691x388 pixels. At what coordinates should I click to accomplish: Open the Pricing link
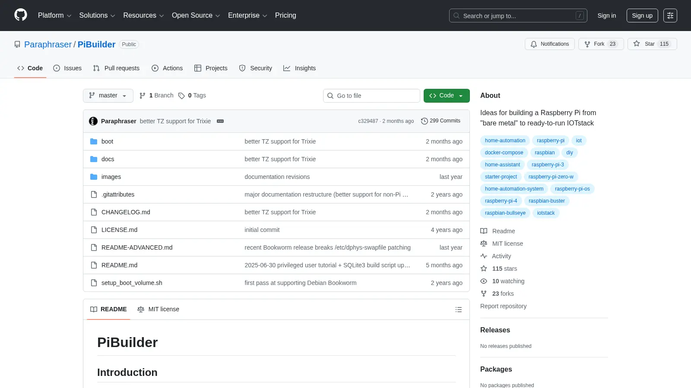285,16
